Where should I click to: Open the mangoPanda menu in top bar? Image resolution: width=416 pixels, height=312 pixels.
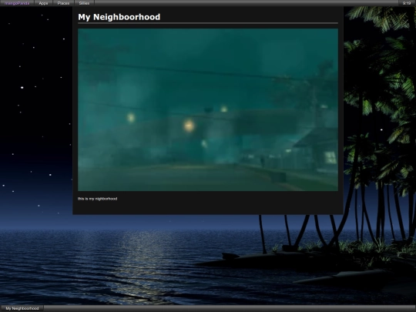coord(17,3)
